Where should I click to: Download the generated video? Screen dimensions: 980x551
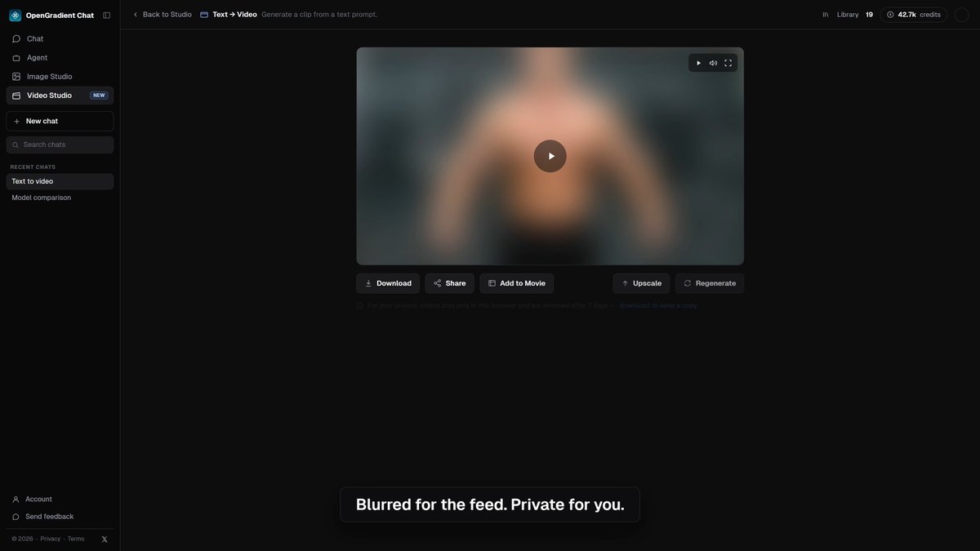(388, 283)
